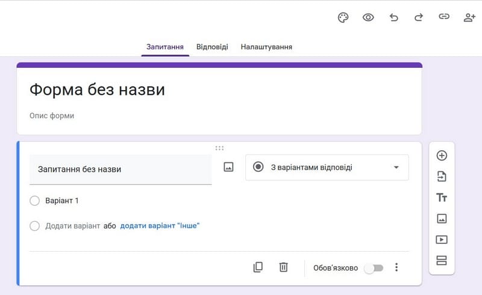Viewport: 482px width, 295px height.
Task: Add a title and description block
Action: pyautogui.click(x=442, y=198)
